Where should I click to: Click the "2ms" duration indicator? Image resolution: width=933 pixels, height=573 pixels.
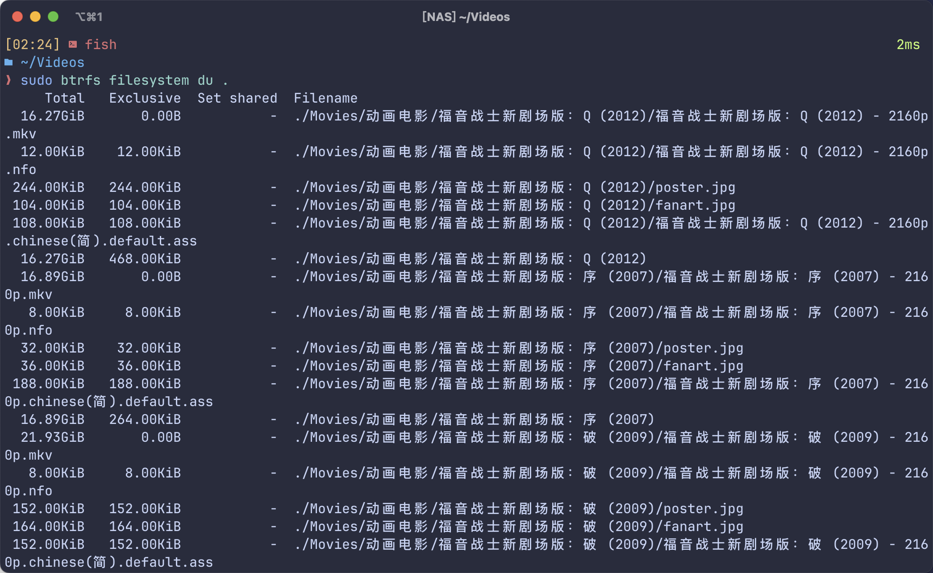pos(908,44)
